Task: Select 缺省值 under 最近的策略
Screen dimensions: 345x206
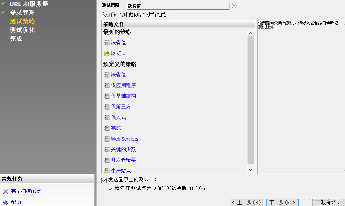Action: point(118,43)
